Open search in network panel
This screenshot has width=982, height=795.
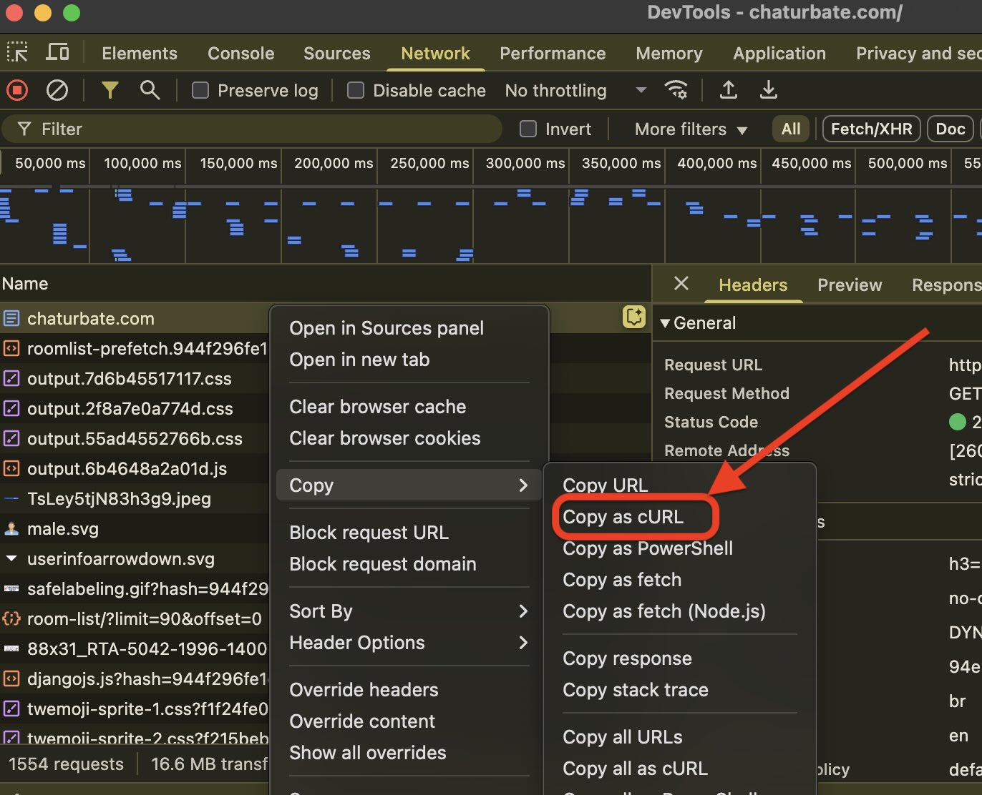click(x=150, y=90)
